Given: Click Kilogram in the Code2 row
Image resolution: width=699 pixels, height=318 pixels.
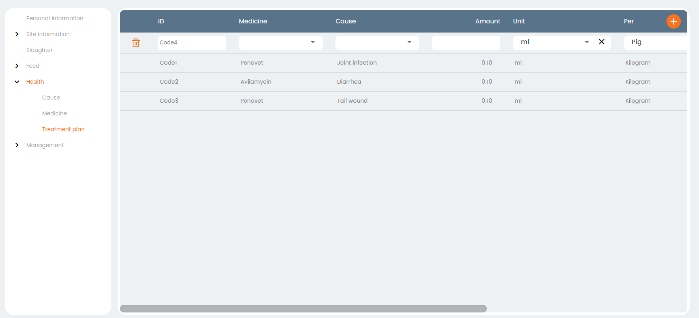Looking at the screenshot, I should [638, 82].
